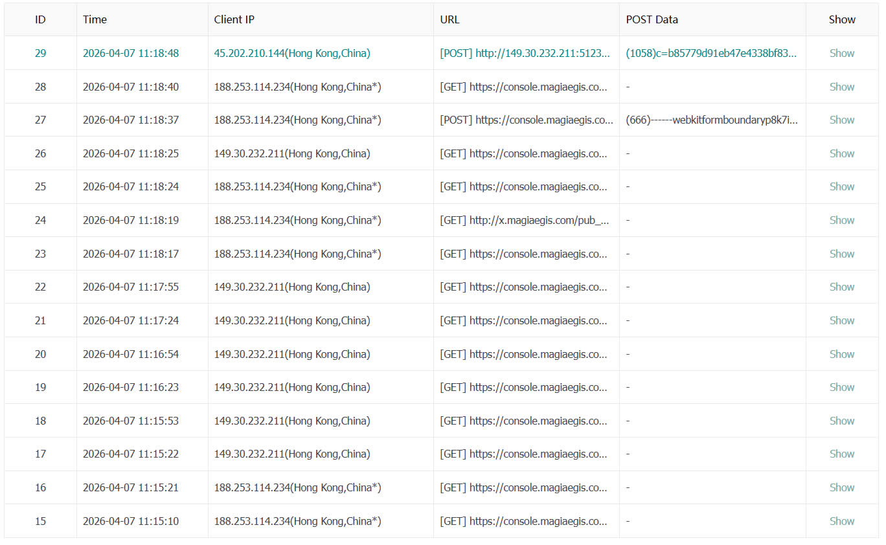Click the console.magiaegis URL in entry 23
Image resolution: width=886 pixels, height=545 pixels.
(525, 253)
